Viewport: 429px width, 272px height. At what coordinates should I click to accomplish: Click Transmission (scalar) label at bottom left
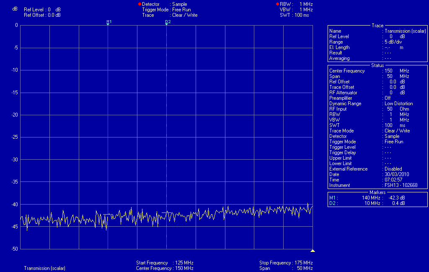click(44, 268)
